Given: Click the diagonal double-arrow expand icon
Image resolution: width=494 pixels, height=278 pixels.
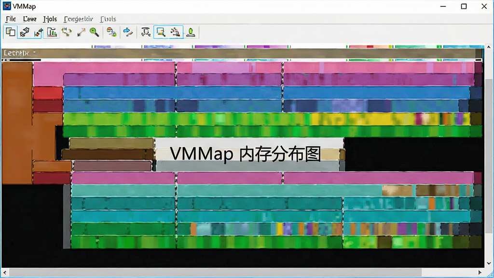Looking at the screenshot, I should tap(81, 32).
